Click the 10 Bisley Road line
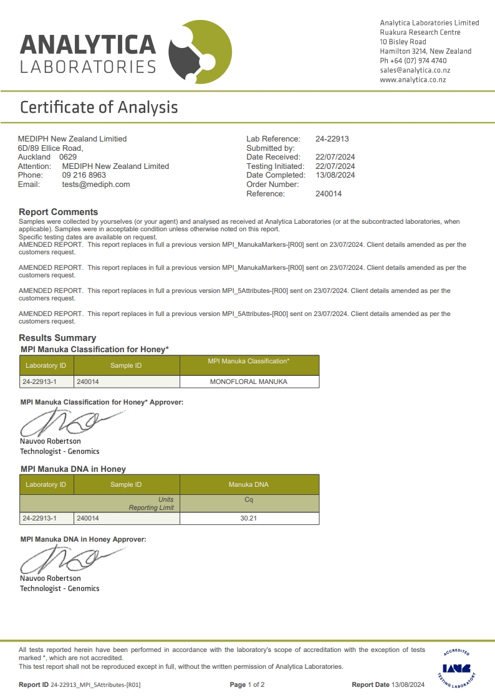This screenshot has height=700, width=495. click(x=403, y=42)
